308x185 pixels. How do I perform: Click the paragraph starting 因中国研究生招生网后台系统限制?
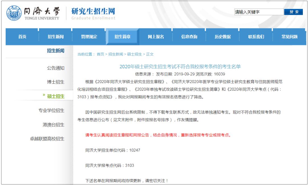click(179, 116)
